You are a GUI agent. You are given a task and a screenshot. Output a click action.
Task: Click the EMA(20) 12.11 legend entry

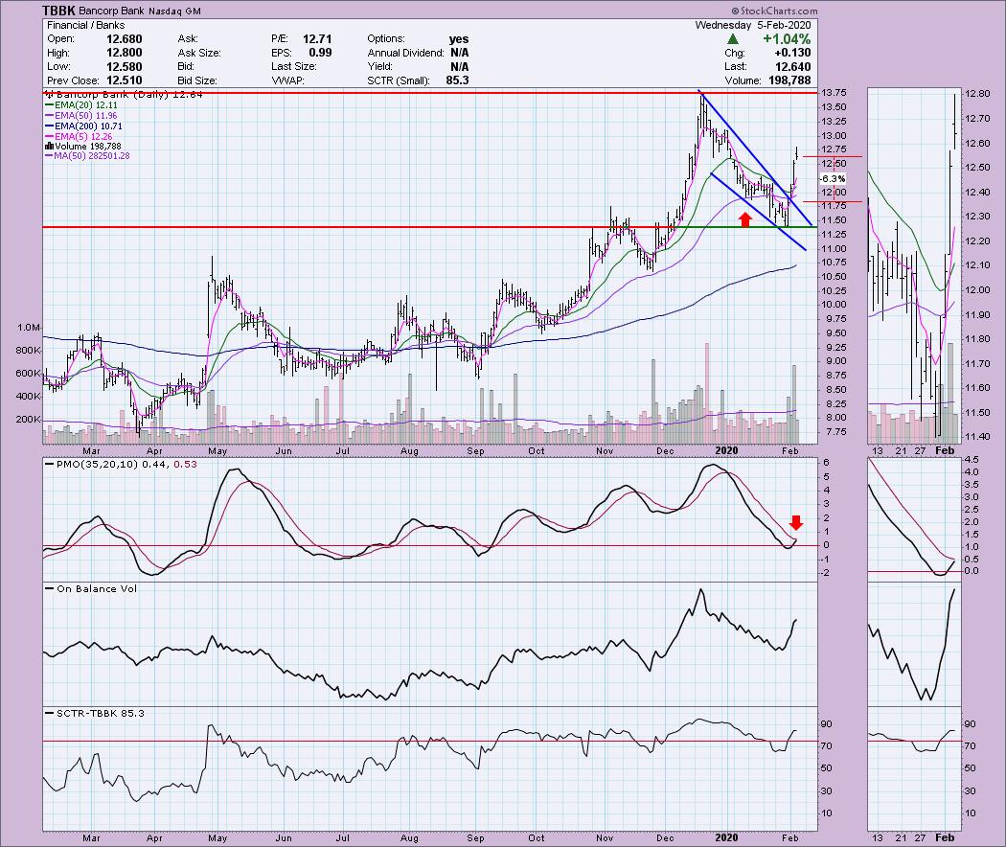85,105
